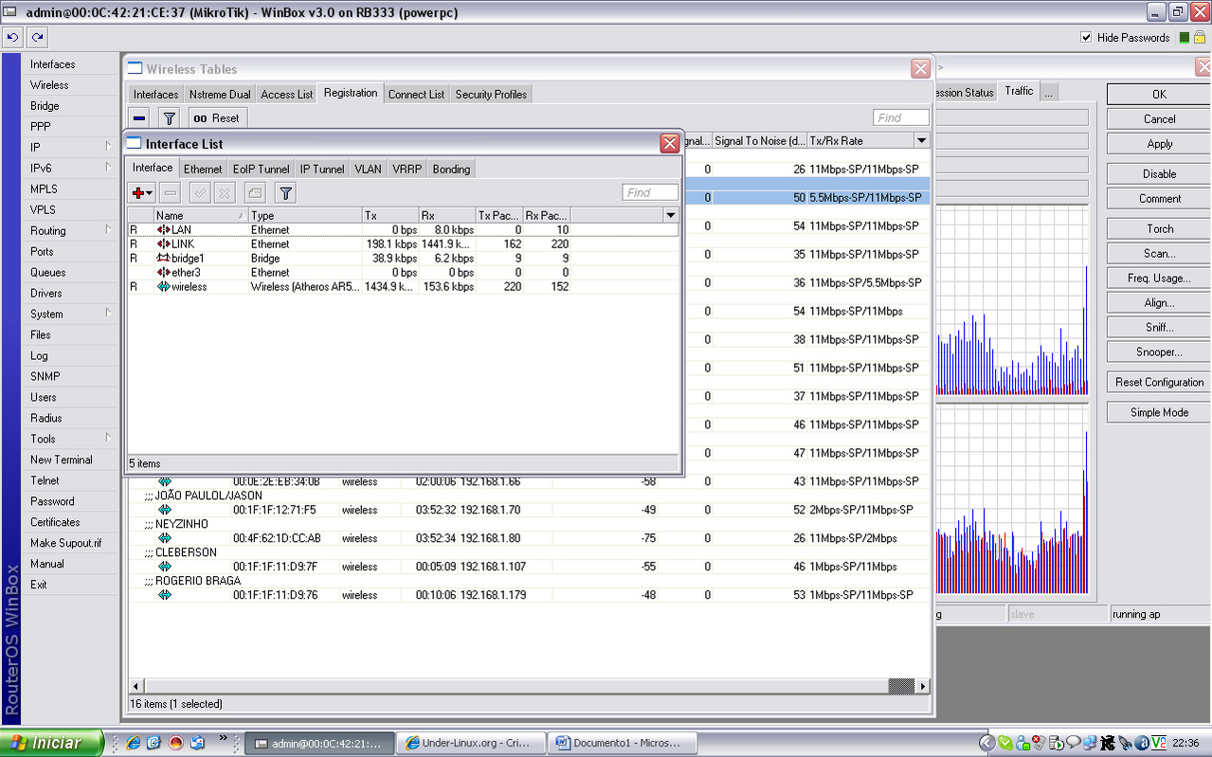Open the EoIP Tunnel tab
This screenshot has height=757, width=1212.
(261, 170)
